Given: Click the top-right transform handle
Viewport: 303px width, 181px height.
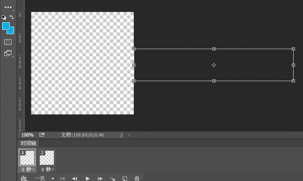Looking at the screenshot, I should [x=293, y=49].
